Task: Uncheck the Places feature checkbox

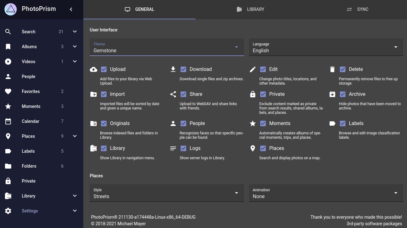Action: pos(263,148)
